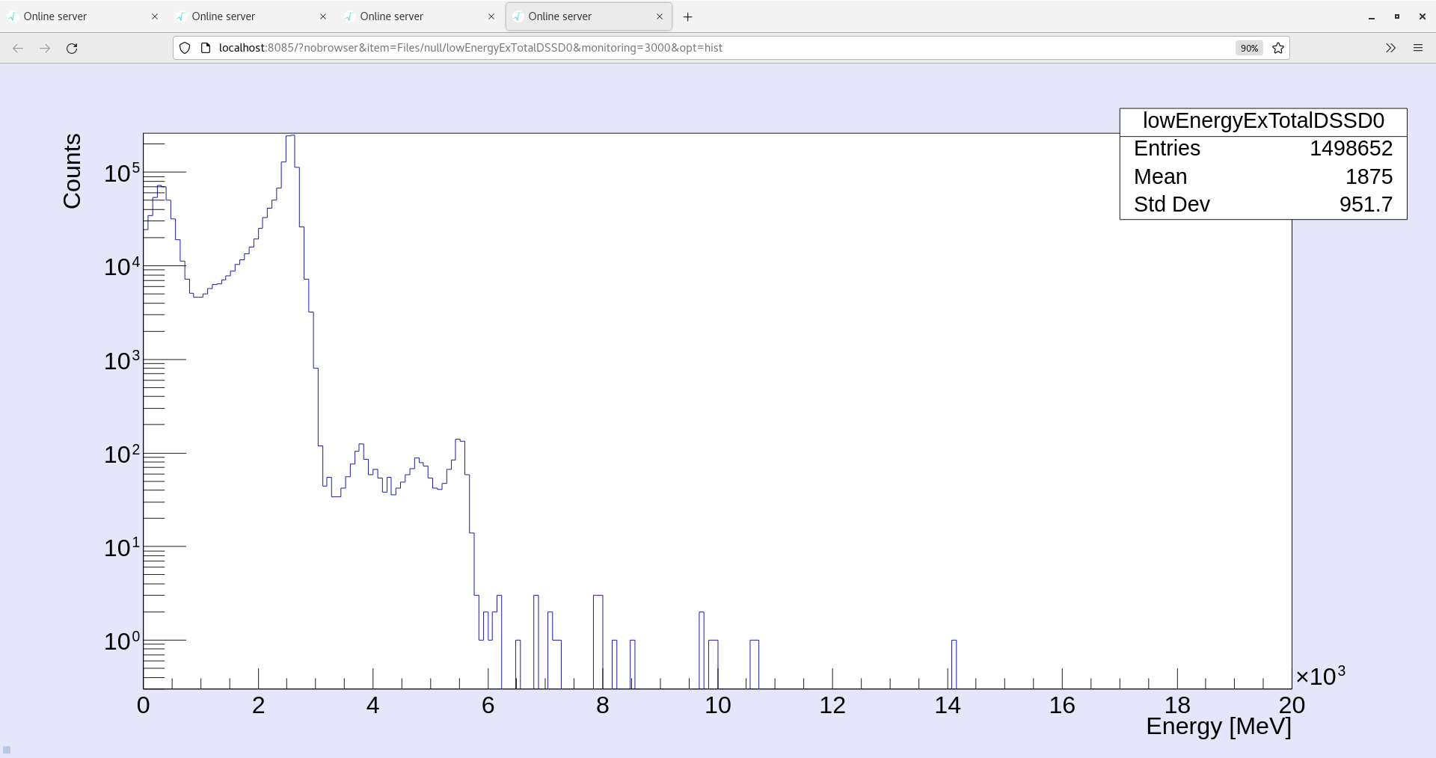
Task: Open the browser application menu
Action: point(1418,48)
